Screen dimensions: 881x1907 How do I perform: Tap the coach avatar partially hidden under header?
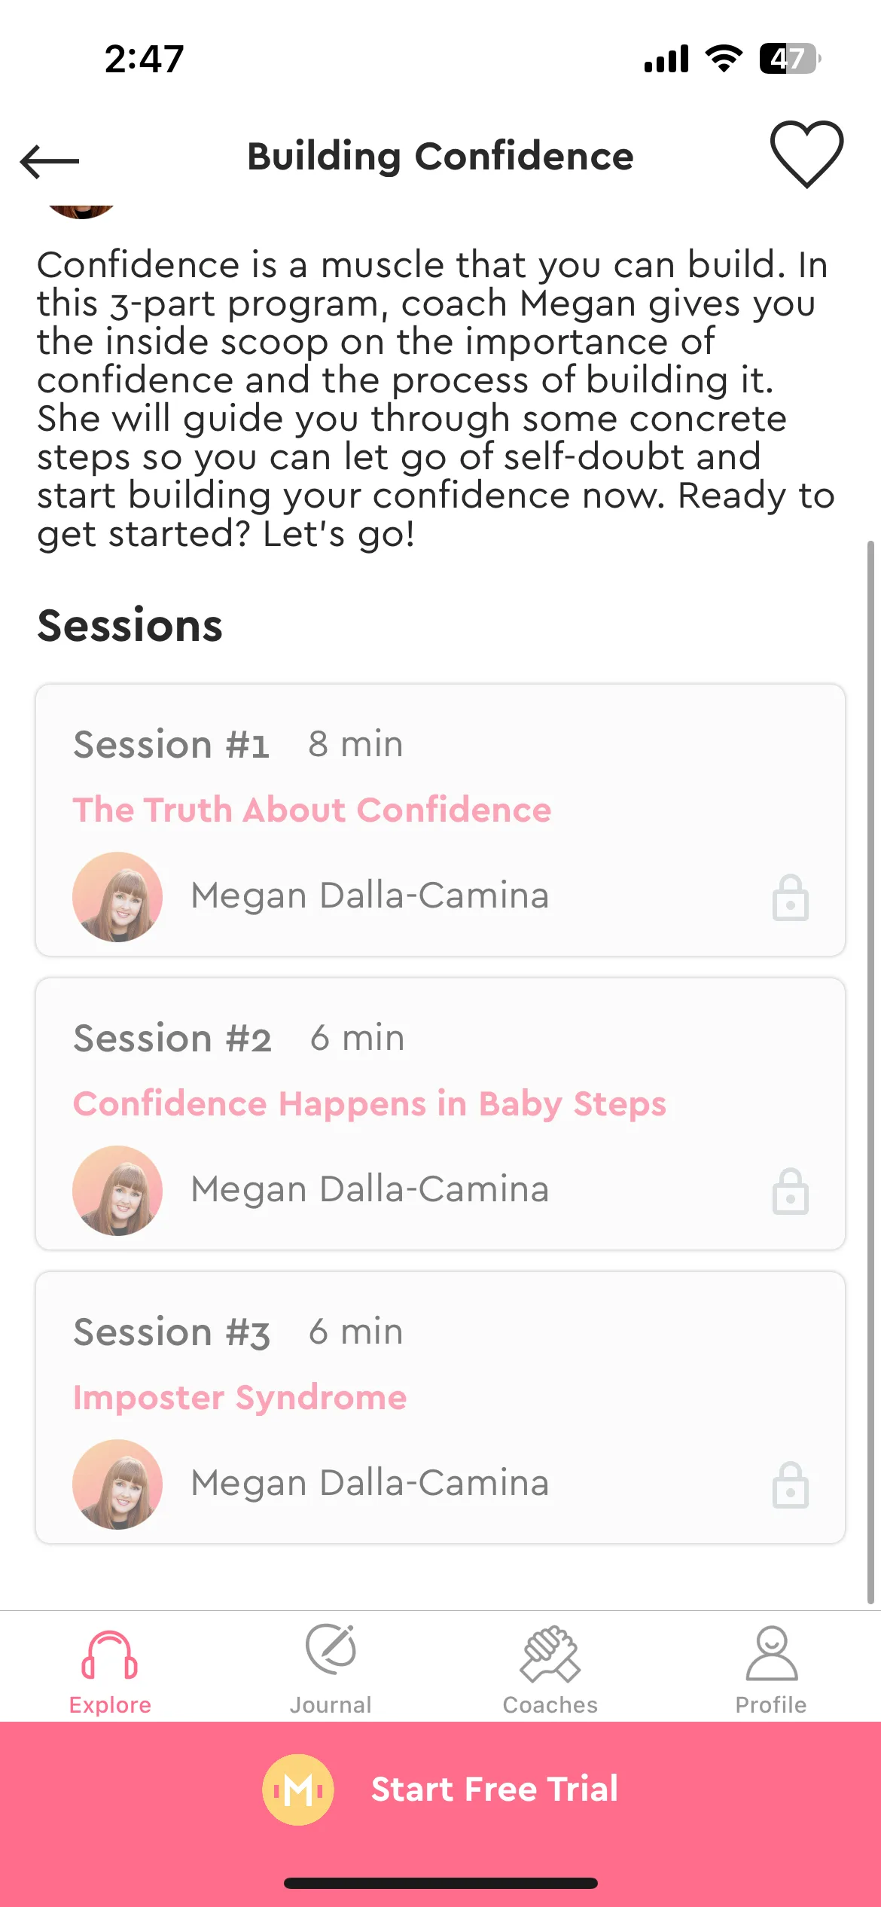click(81, 210)
